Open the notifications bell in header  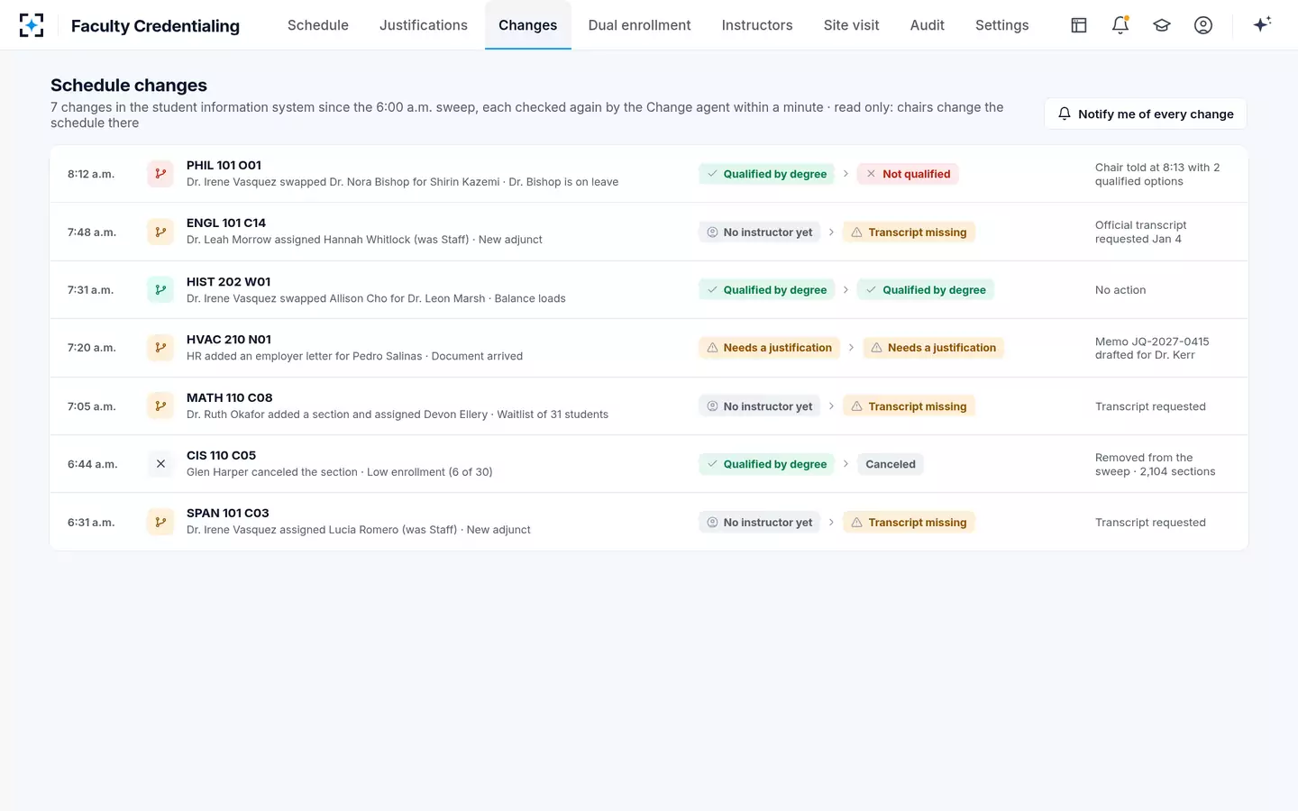pos(1120,25)
